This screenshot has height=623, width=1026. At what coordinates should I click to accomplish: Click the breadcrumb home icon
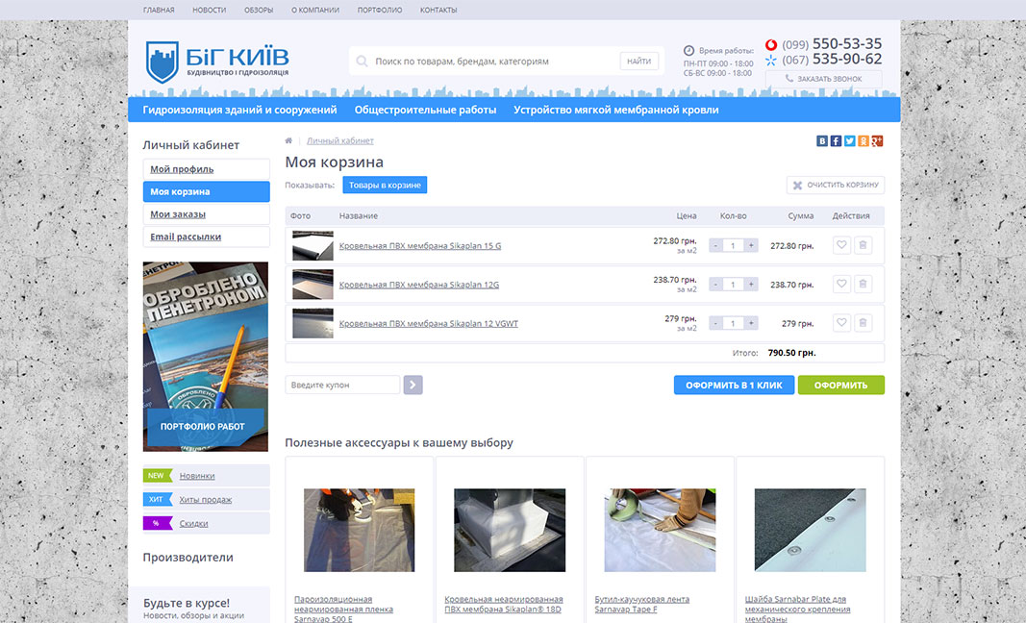(x=288, y=140)
